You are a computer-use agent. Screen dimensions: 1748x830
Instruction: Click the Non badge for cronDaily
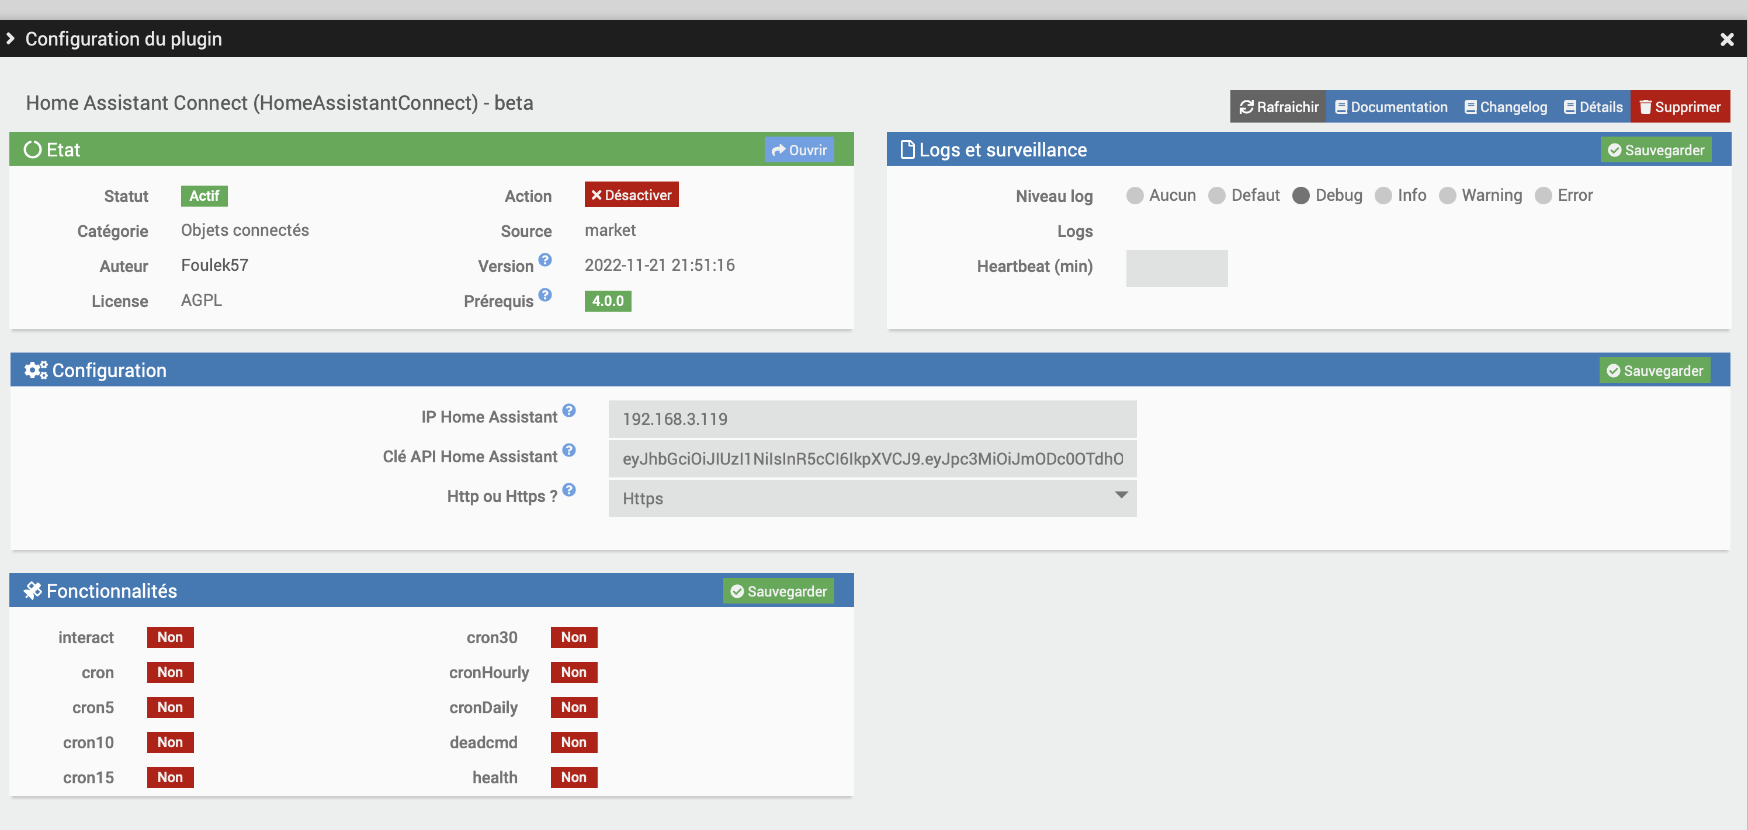tap(574, 707)
